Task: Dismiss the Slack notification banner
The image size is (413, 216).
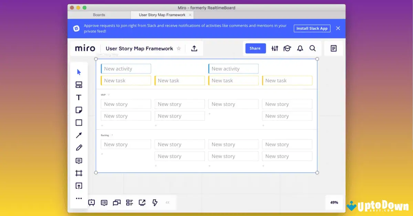Action: click(x=338, y=28)
